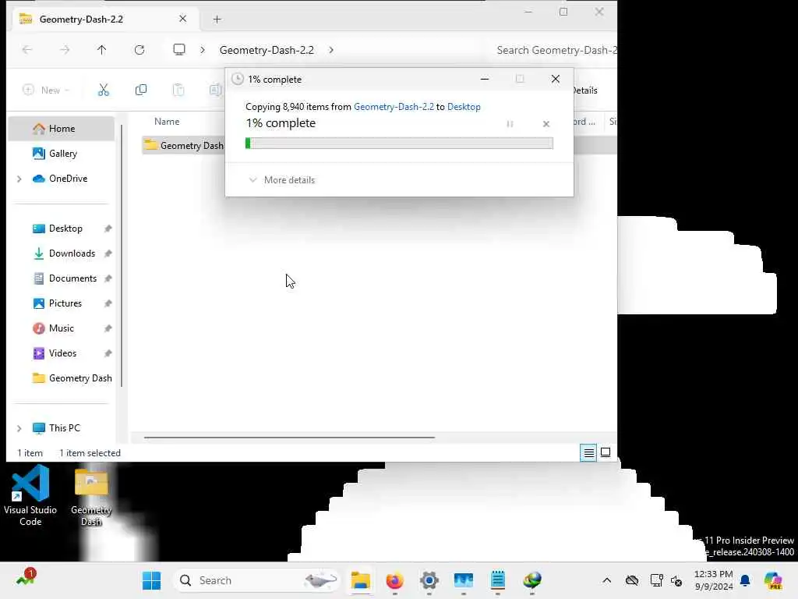This screenshot has height=599, width=798.
Task: Expand chevron before Geometry-Dash-2.2 breadcrumb
Action: [203, 50]
